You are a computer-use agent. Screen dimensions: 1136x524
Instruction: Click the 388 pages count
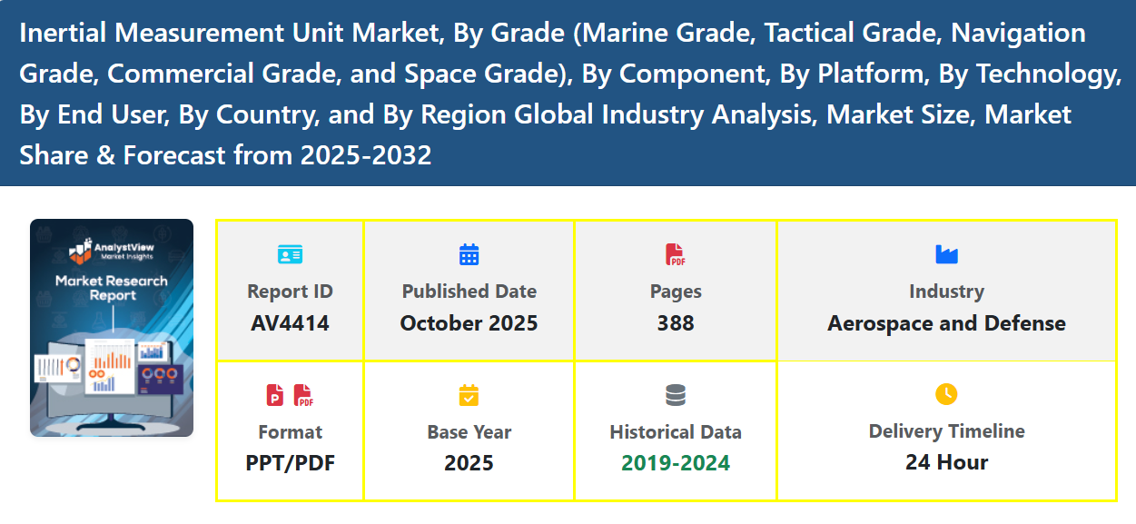[676, 323]
